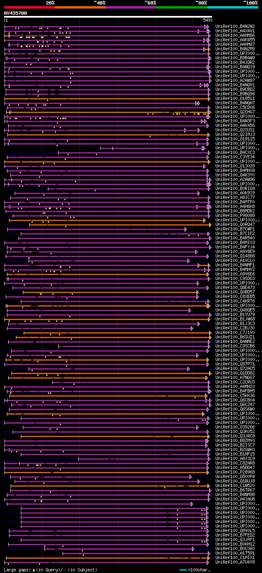This screenshot has width=262, height=573.
Task: Select hit label UniRef100_Q97P71
Action: point(235,364)
